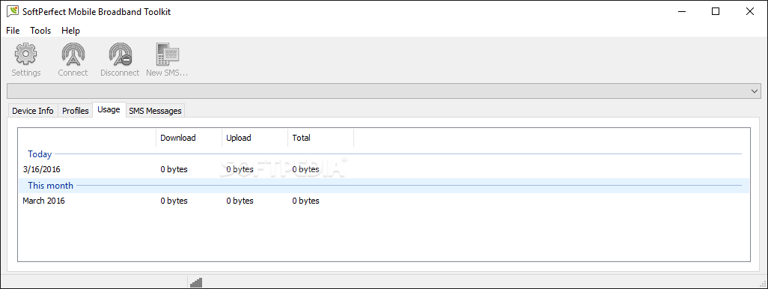Click Download value in the 3/16/2016 row
768x289 pixels.
tap(174, 169)
